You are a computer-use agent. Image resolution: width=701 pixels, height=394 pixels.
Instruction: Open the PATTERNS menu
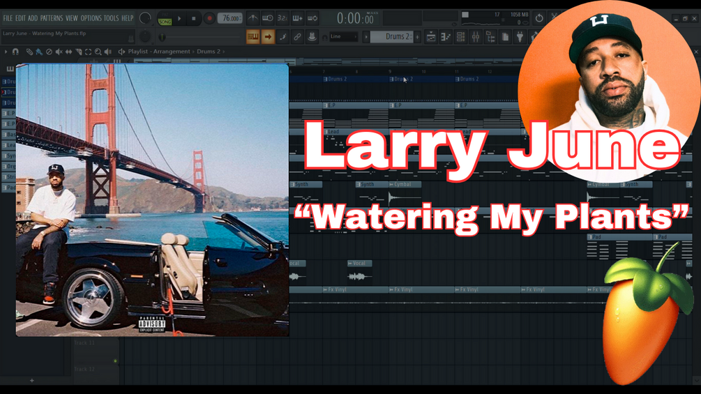pyautogui.click(x=52, y=18)
